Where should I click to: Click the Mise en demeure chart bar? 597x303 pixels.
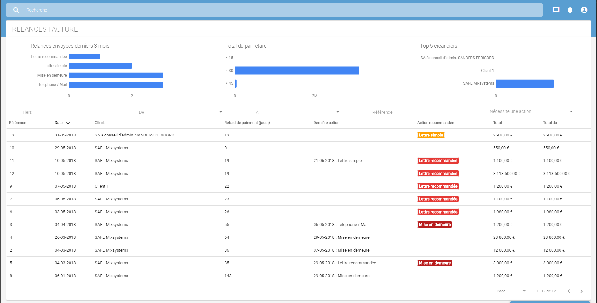(116, 75)
